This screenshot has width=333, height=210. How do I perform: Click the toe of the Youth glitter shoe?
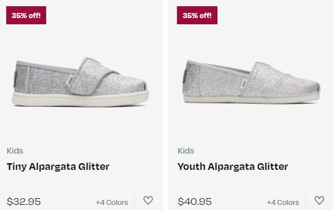click(309, 87)
